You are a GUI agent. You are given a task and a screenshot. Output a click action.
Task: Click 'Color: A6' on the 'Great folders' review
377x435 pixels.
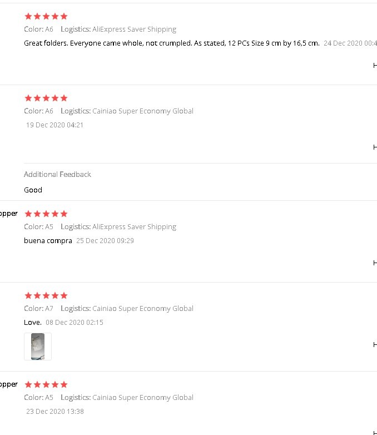38,29
